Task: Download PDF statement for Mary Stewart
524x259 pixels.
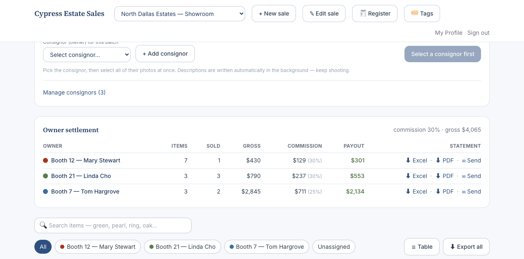Action: (x=445, y=160)
